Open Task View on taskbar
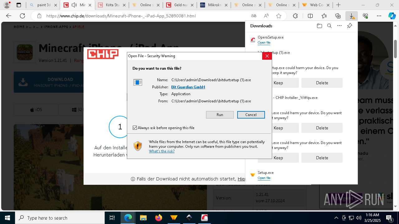This screenshot has height=224, width=399. [113, 218]
